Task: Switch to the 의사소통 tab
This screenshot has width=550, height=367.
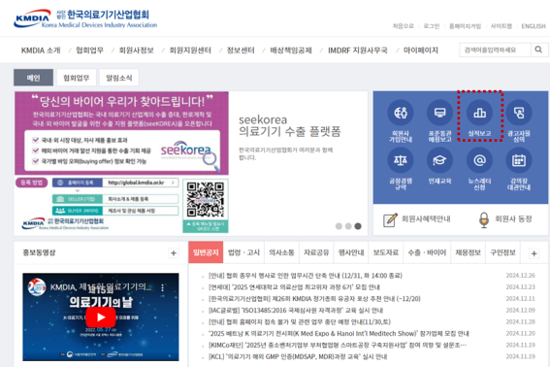Action: pyautogui.click(x=281, y=252)
